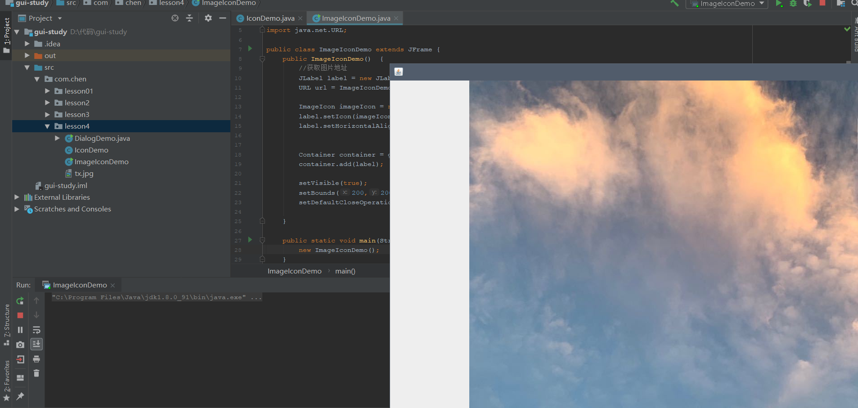Pause output in the Run panel
The width and height of the screenshot is (858, 408).
click(20, 330)
